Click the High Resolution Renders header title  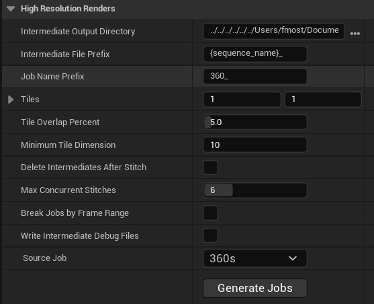68,9
